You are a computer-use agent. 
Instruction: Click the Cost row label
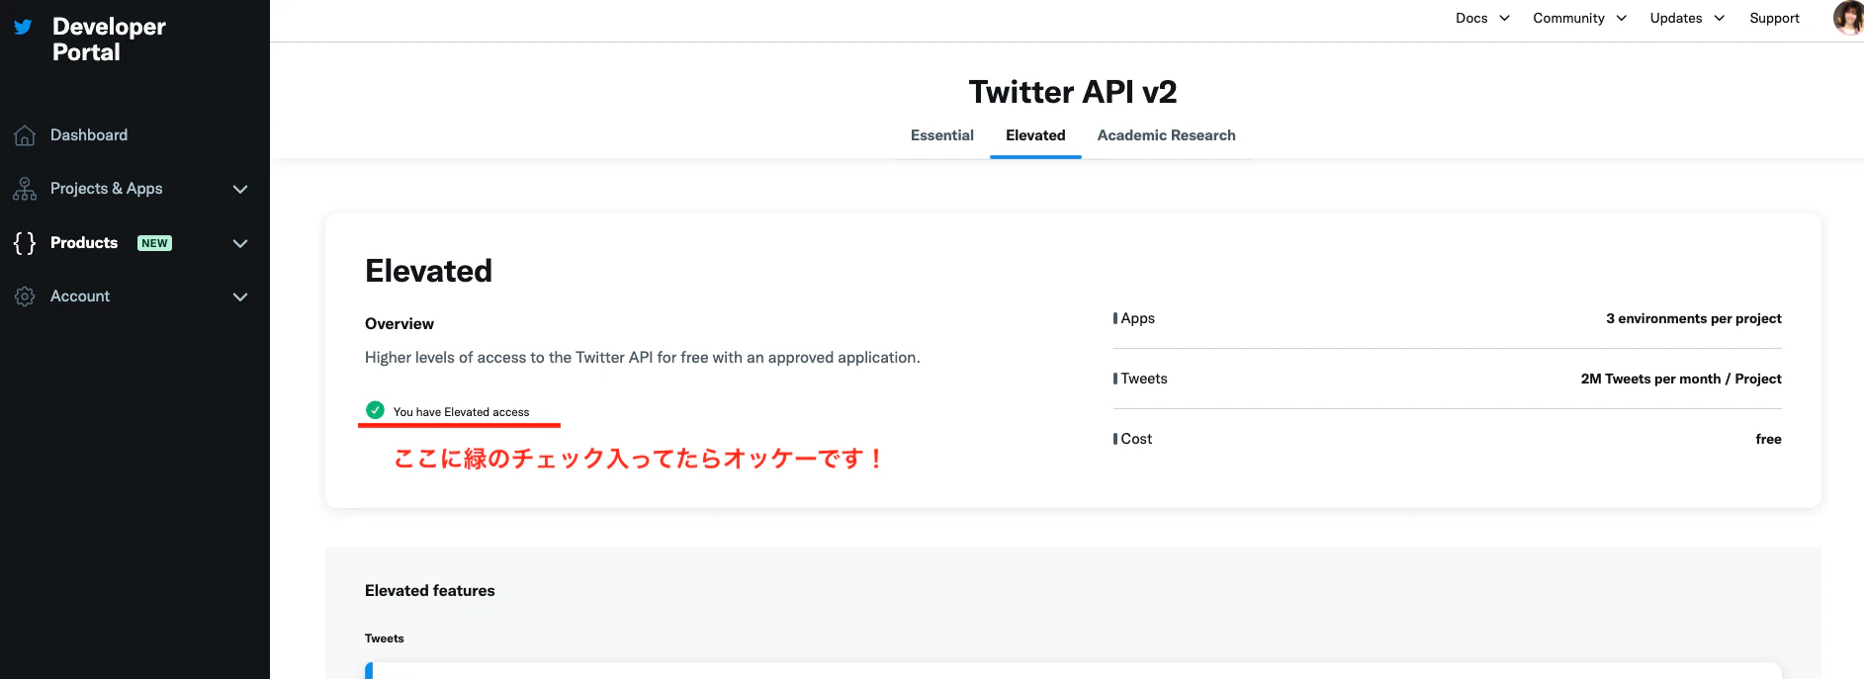click(1136, 439)
